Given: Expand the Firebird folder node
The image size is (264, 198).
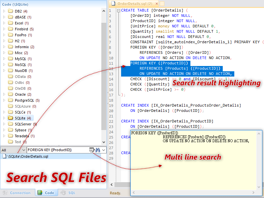Looking at the screenshot, I should click(x=4, y=29).
